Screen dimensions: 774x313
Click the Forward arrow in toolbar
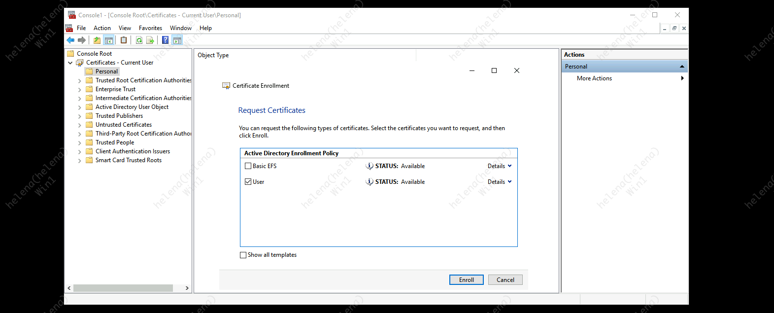coord(82,40)
